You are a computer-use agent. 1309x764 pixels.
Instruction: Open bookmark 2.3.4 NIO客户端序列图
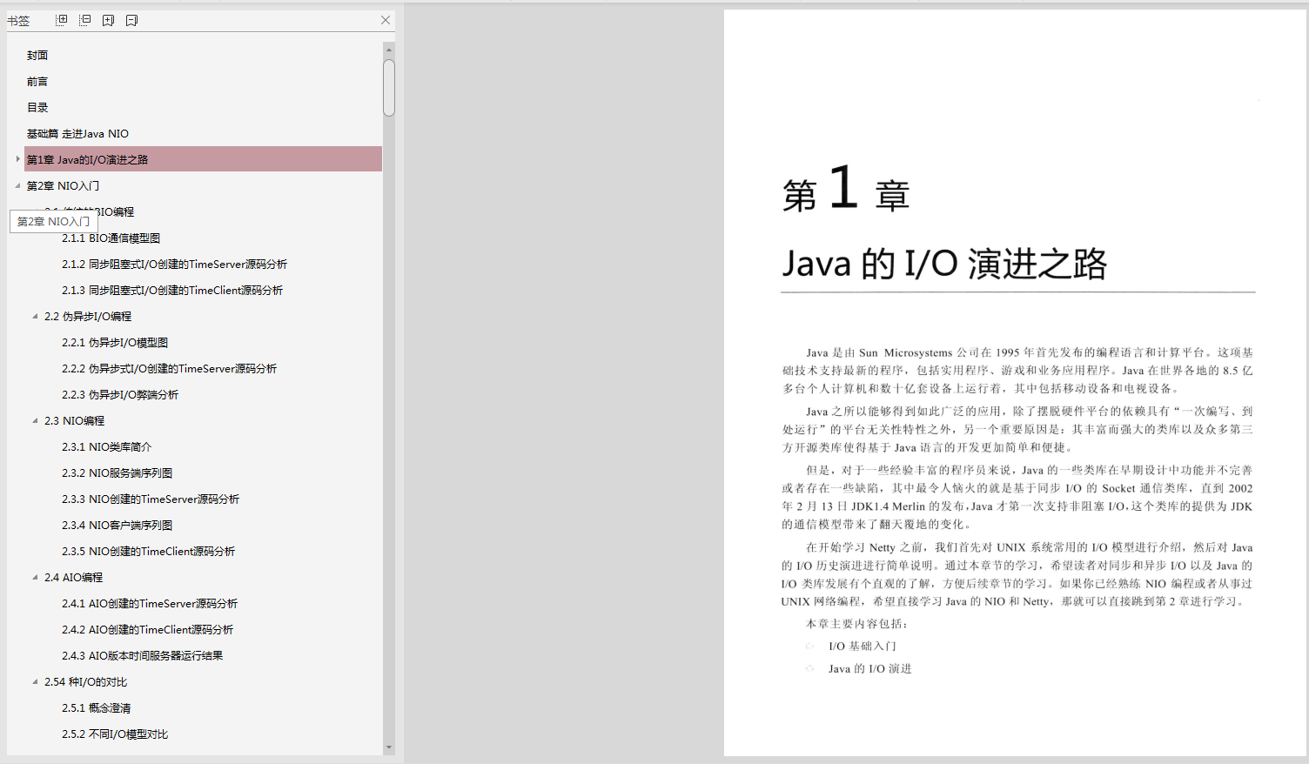tap(117, 525)
